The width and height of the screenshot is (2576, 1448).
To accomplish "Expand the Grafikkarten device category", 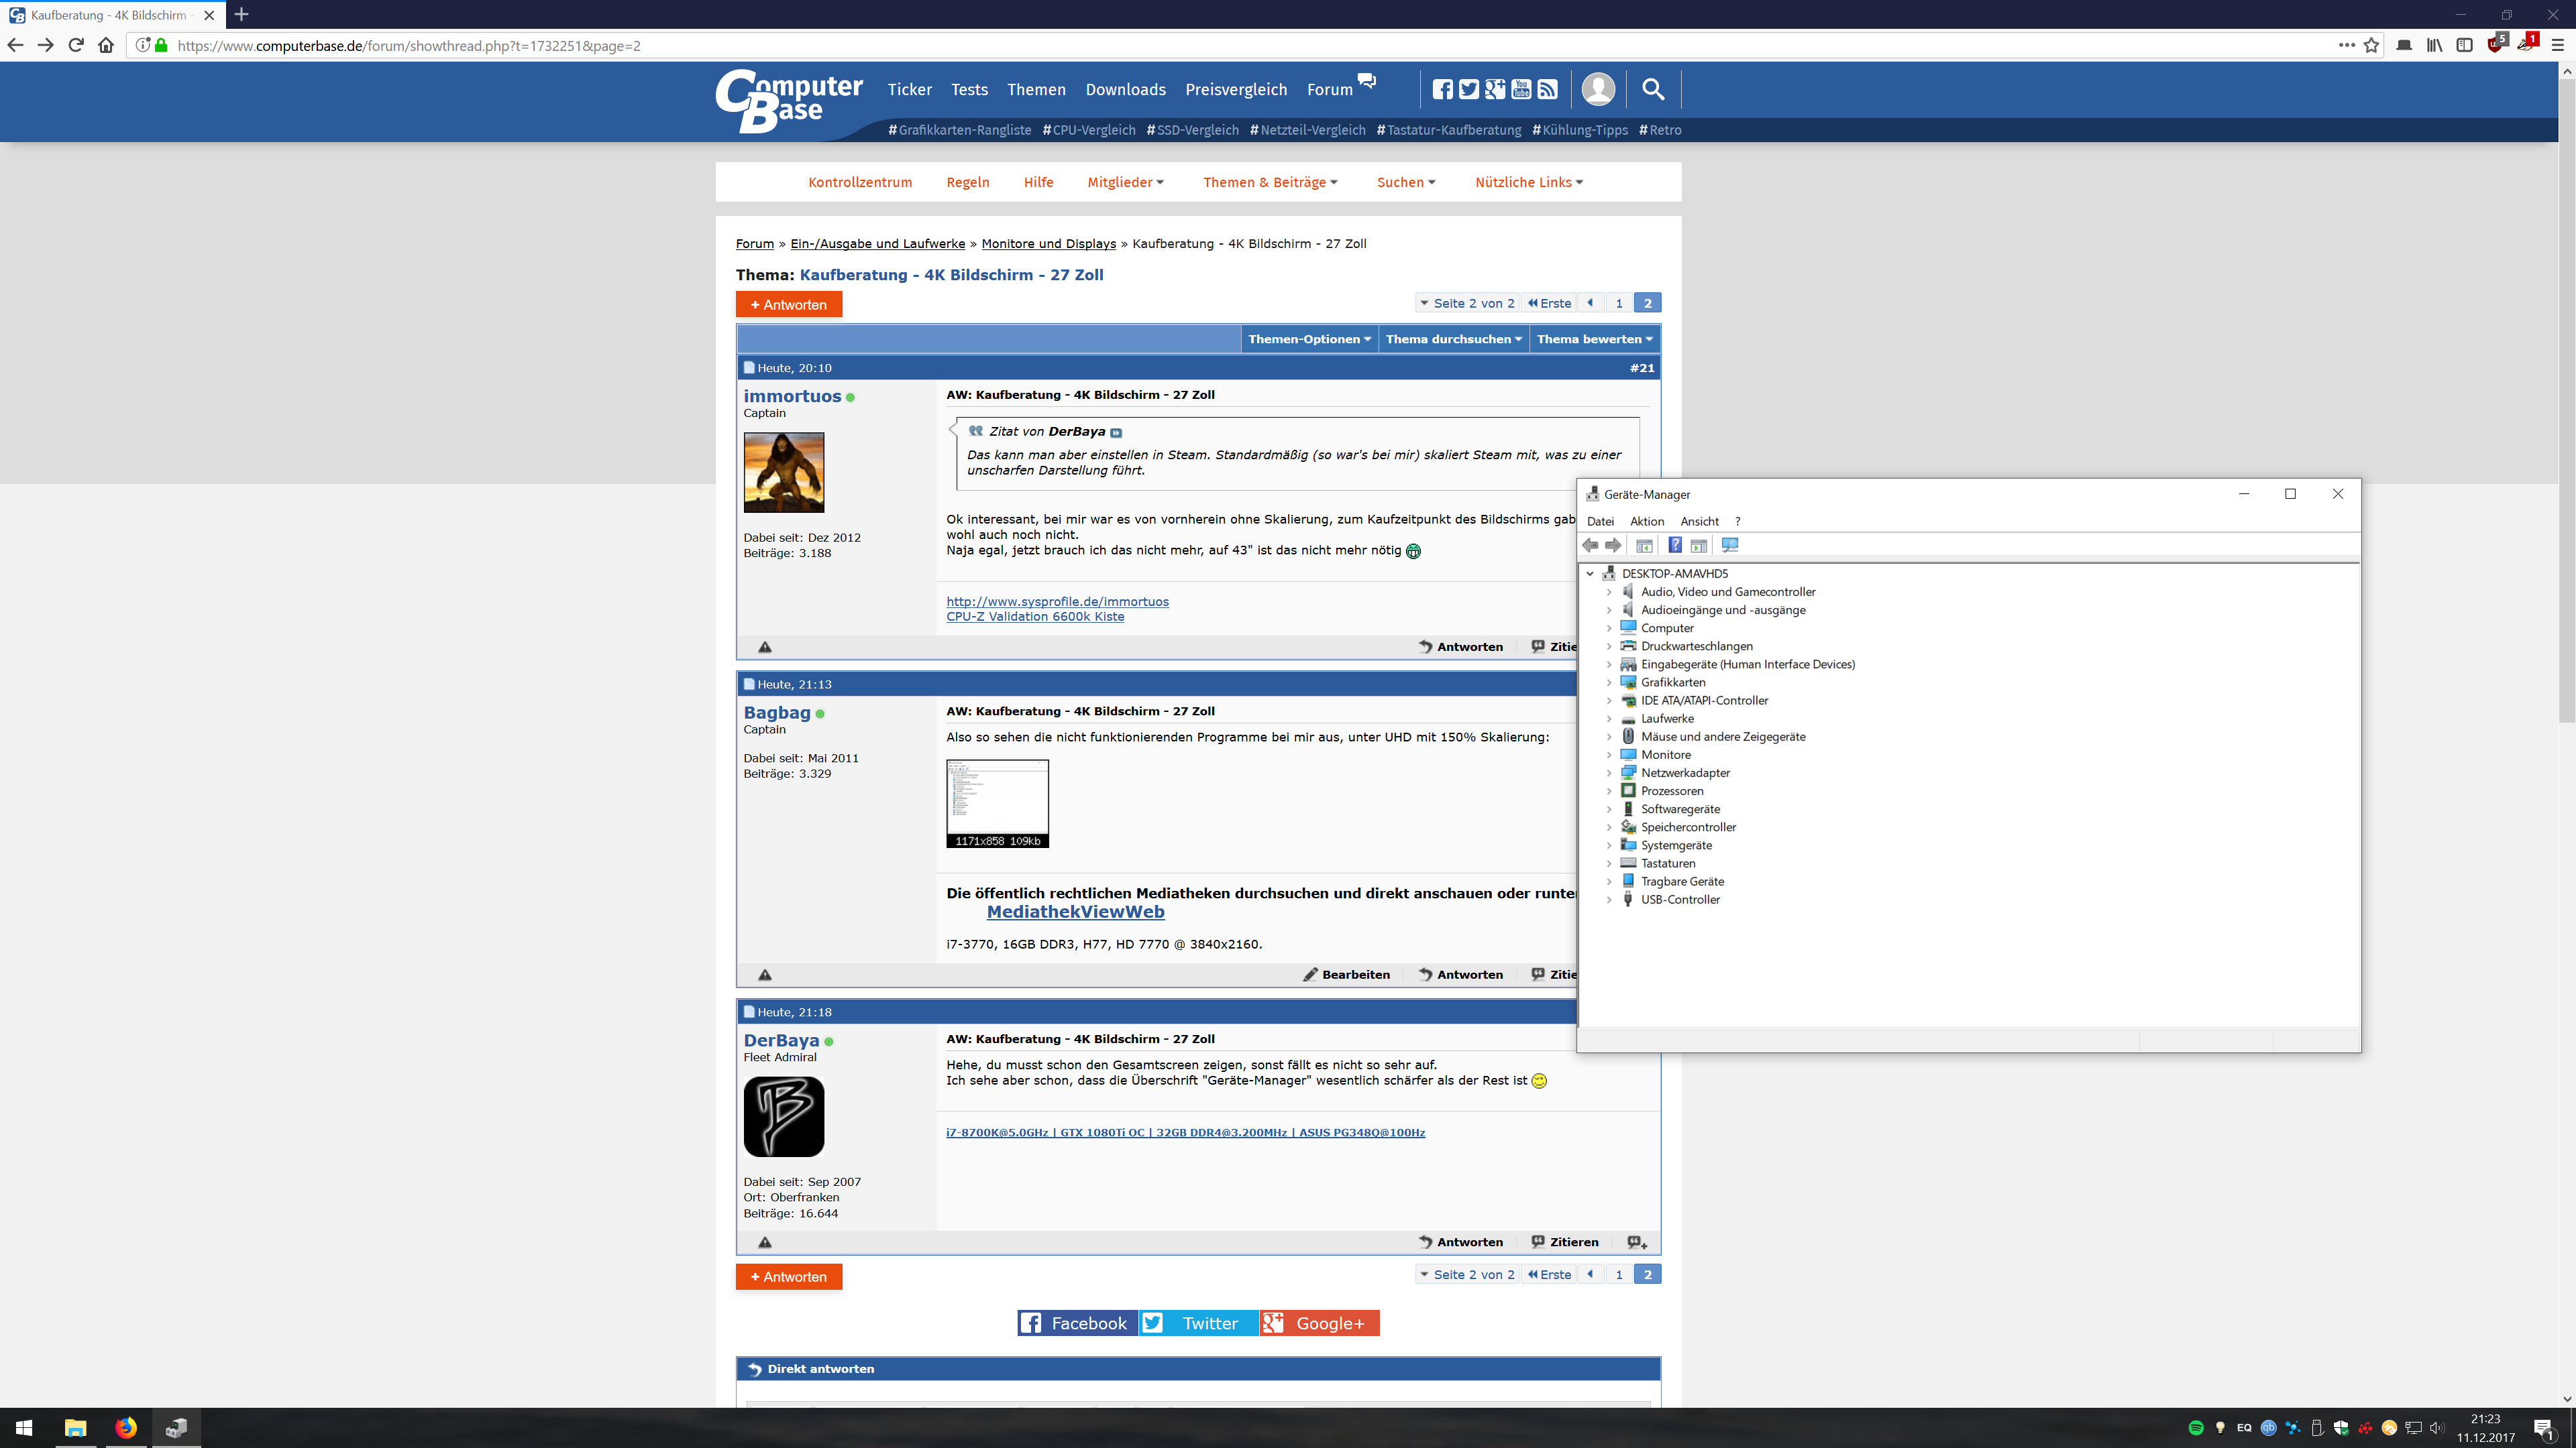I will click(x=1609, y=682).
